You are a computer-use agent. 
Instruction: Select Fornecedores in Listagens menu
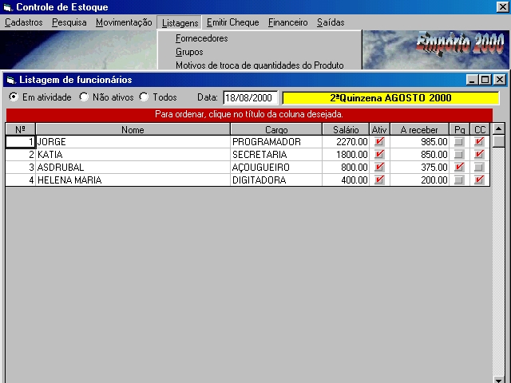[201, 38]
